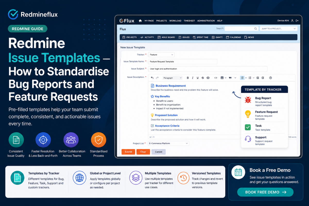Click decrease indent icon
309x206 pixels.
pyautogui.click(x=258, y=78)
